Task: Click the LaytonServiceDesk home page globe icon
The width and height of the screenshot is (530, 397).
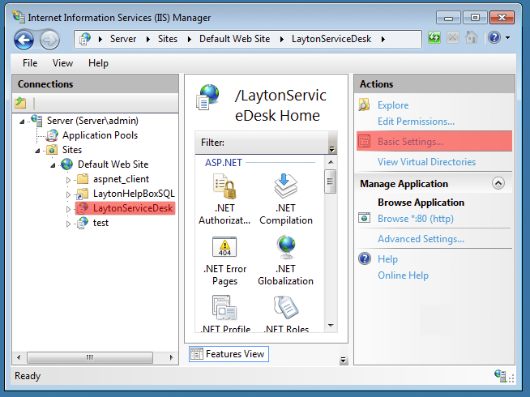Action: click(208, 97)
